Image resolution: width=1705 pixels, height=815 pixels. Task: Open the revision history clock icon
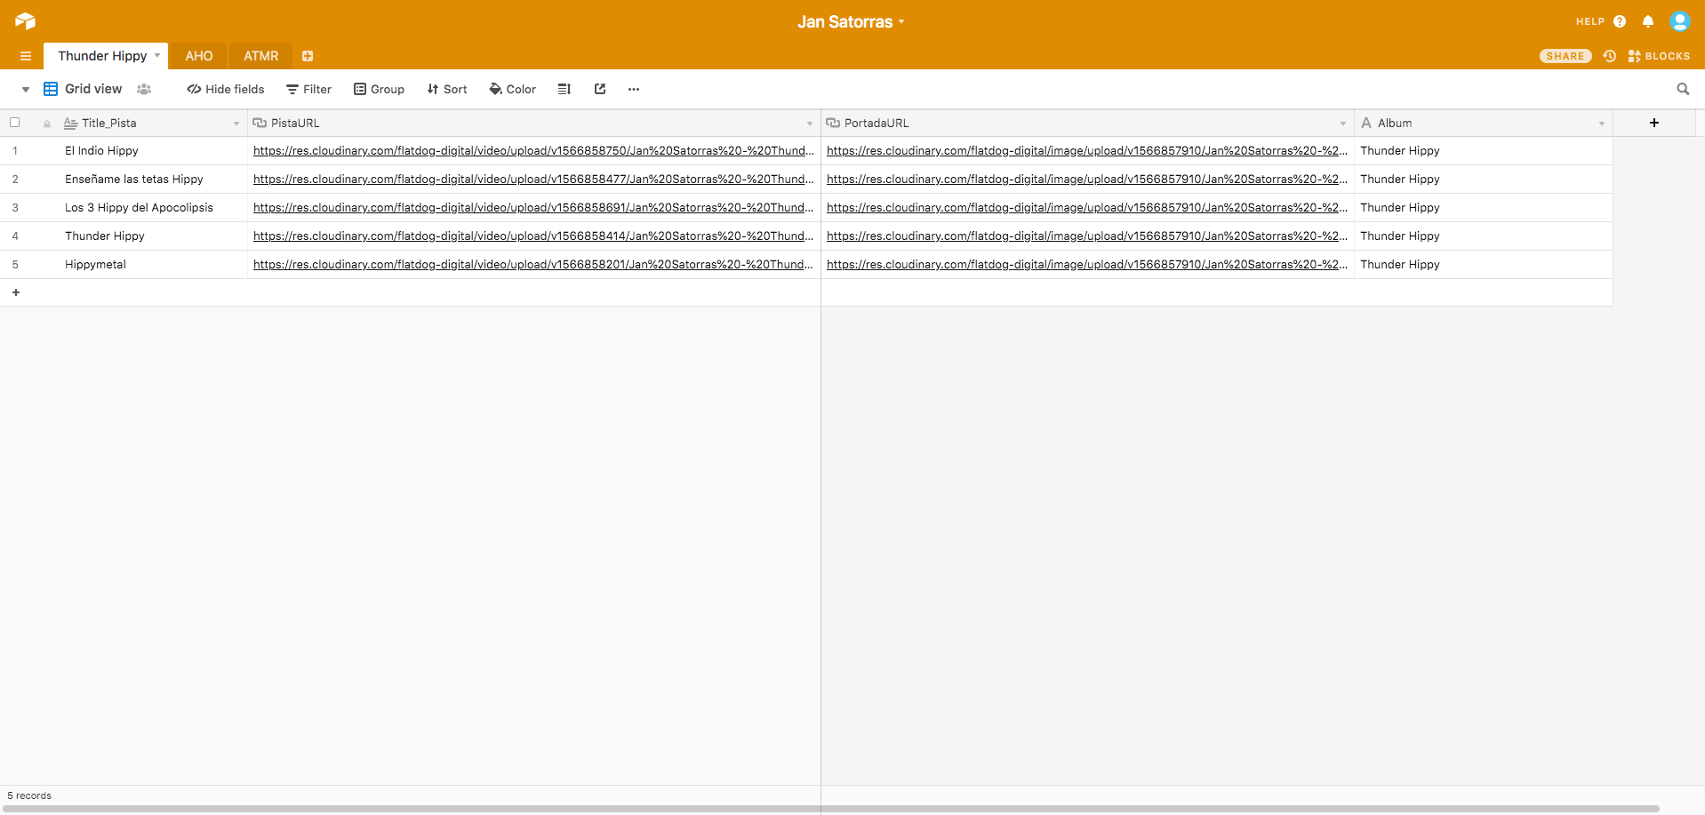[x=1609, y=56]
